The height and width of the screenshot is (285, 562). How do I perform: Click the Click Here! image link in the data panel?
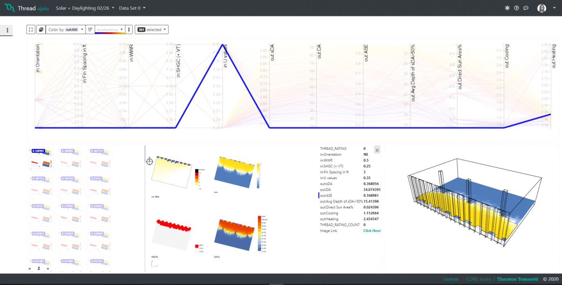click(x=372, y=230)
